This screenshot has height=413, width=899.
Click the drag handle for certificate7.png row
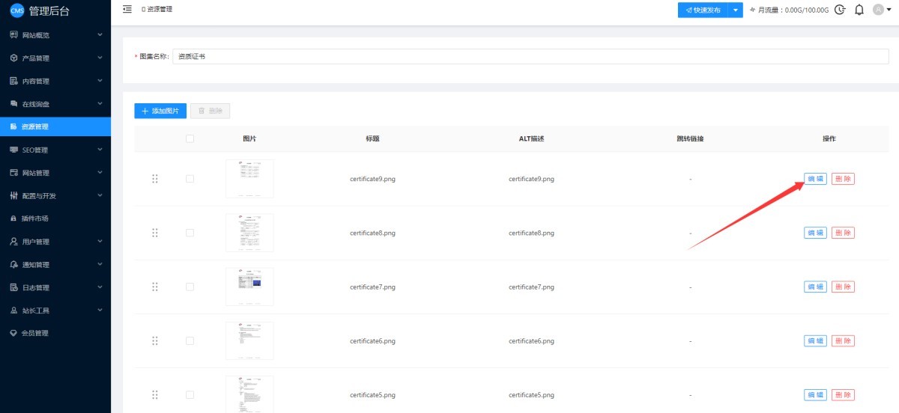click(x=155, y=287)
